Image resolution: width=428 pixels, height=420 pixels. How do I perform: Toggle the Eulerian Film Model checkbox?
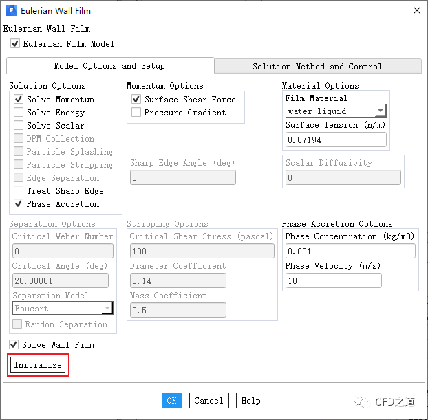click(15, 43)
